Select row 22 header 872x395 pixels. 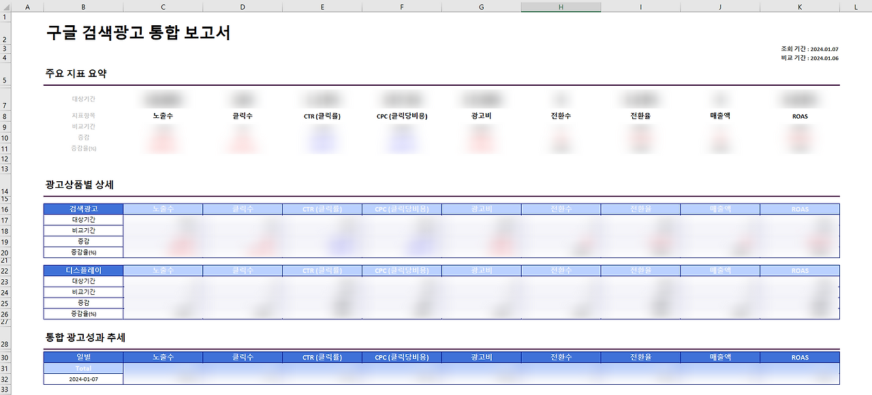[x=6, y=270]
